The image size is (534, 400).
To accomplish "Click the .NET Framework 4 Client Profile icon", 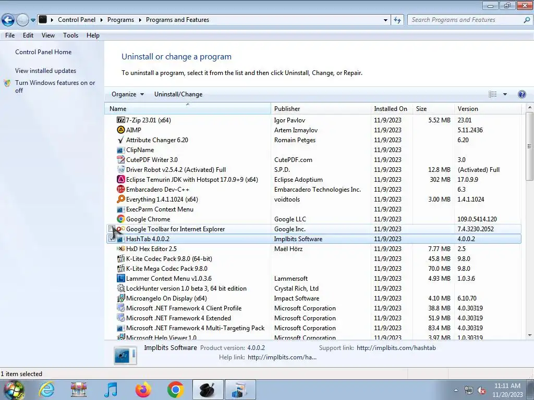I will [121, 308].
